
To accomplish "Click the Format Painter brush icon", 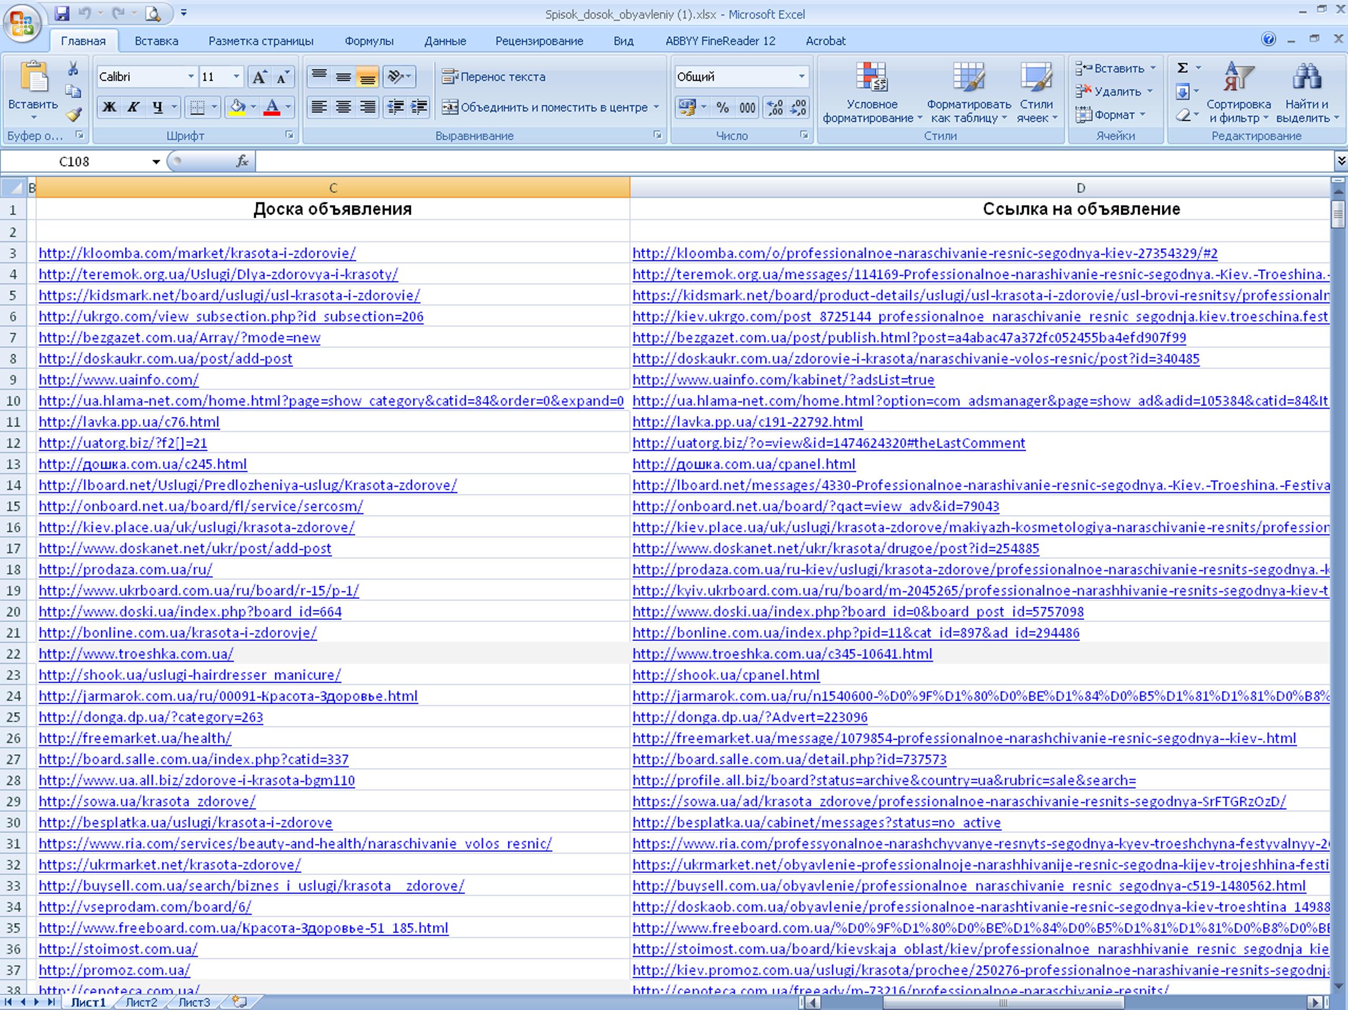I will 74,114.
